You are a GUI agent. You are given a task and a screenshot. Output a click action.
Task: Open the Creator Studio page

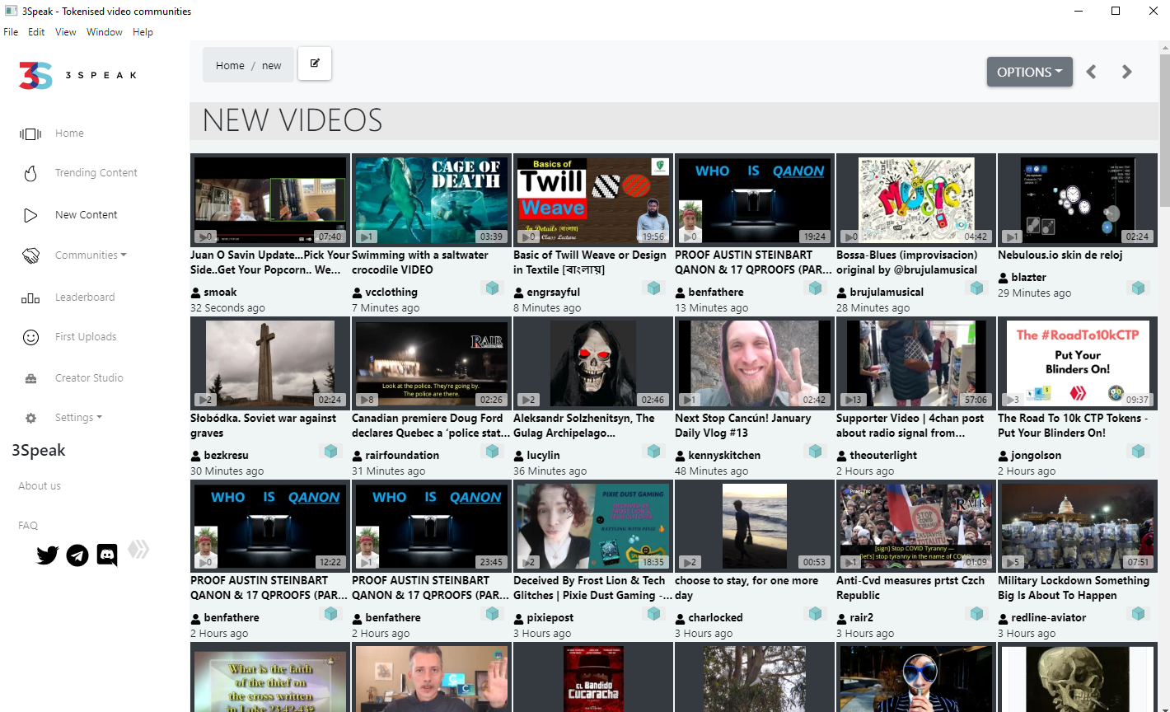89,378
